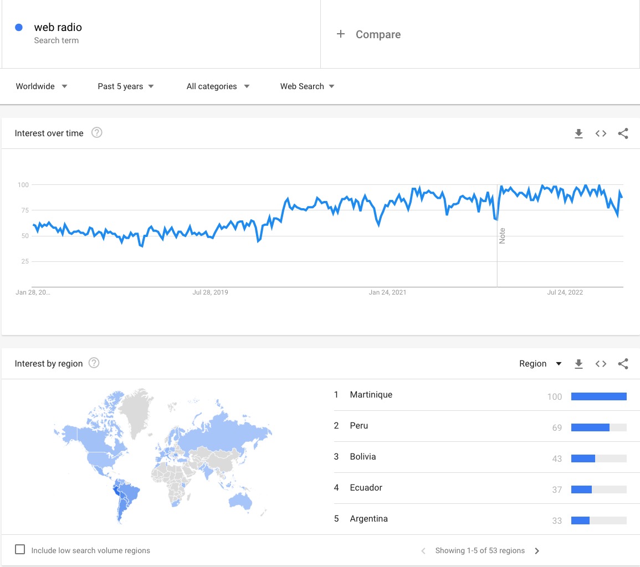Open the Worldwide location dropdown

42,86
